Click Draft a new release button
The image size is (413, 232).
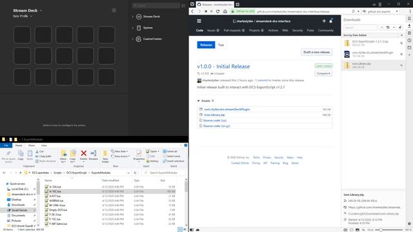316,52
